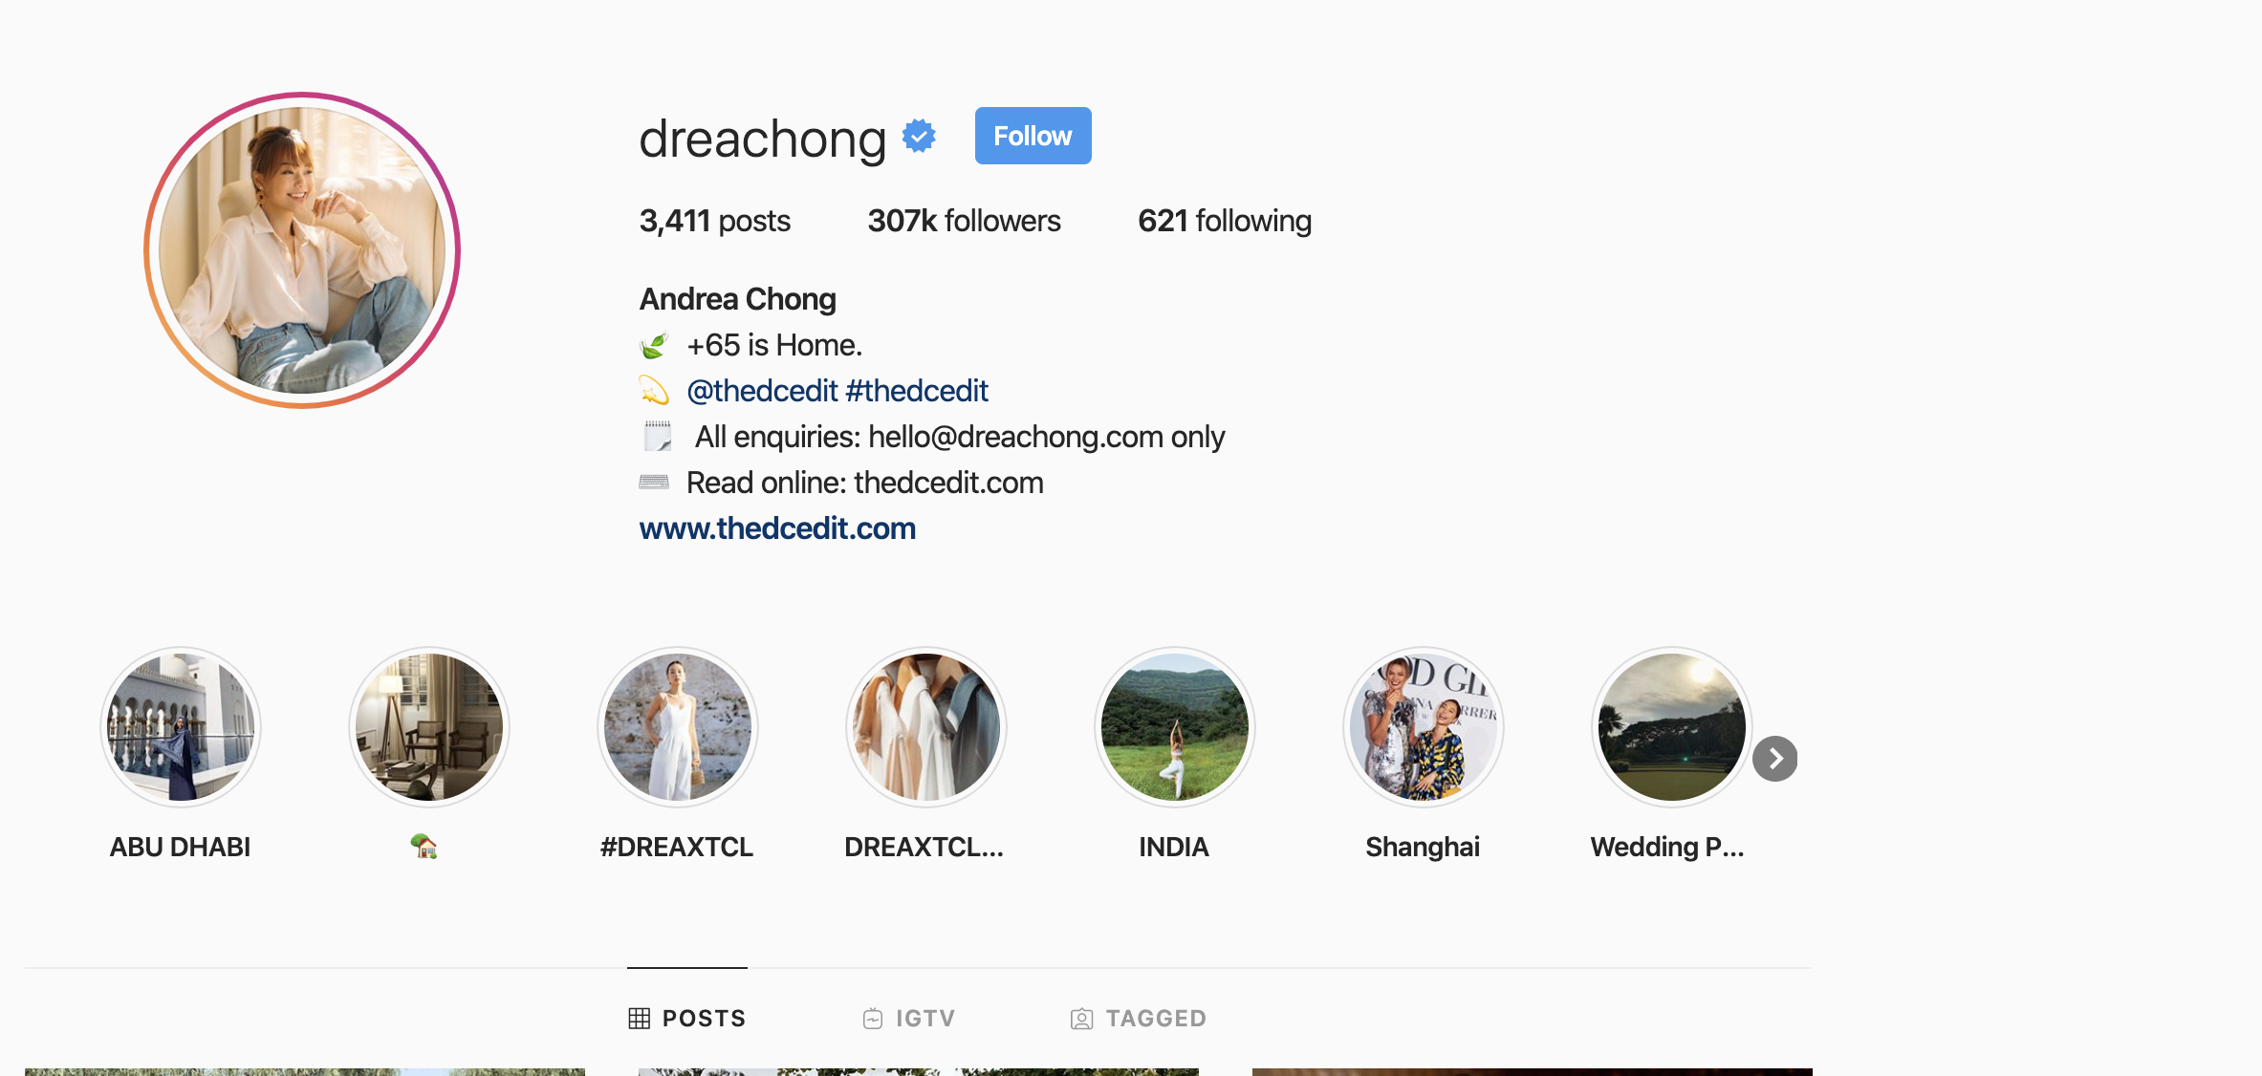Open the DREAXTCL... clothing rack highlight
Viewport: 2262px width, 1076px height.
[x=926, y=727]
